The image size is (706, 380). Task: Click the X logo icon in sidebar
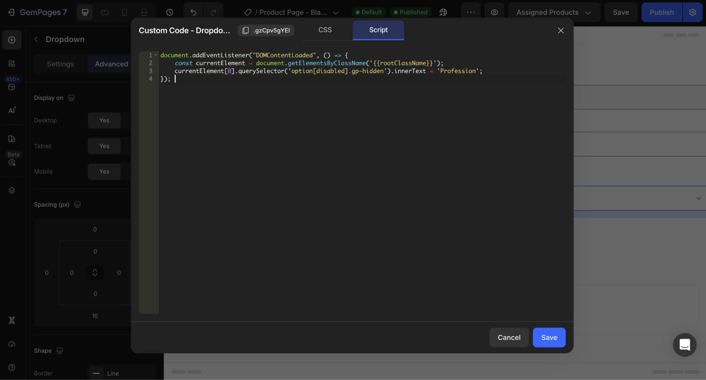tap(12, 320)
